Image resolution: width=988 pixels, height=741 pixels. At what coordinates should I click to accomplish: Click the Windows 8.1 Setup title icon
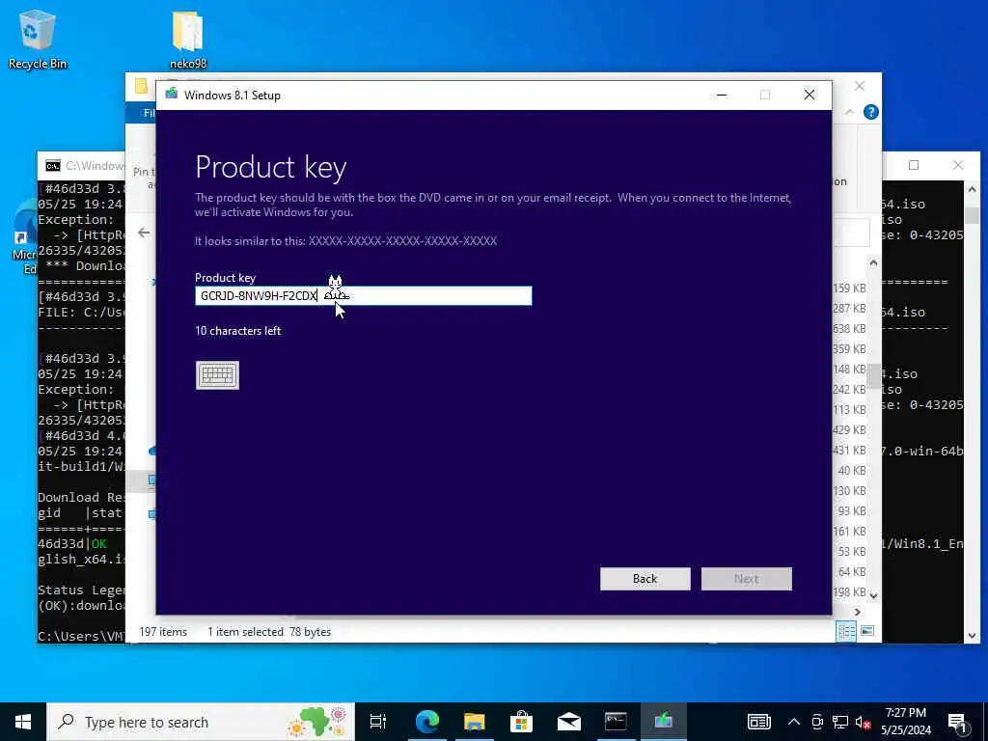[x=172, y=95]
